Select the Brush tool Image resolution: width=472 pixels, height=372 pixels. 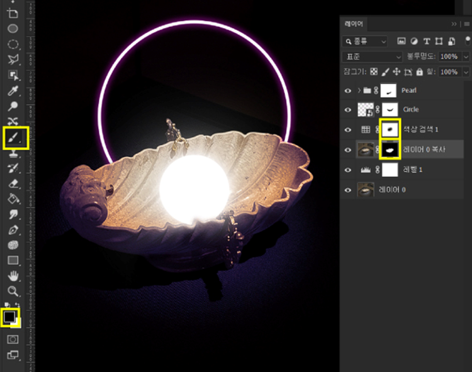(14, 138)
